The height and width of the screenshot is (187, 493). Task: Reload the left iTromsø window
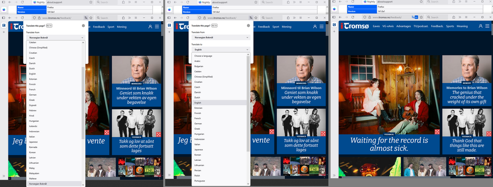coord(22,18)
